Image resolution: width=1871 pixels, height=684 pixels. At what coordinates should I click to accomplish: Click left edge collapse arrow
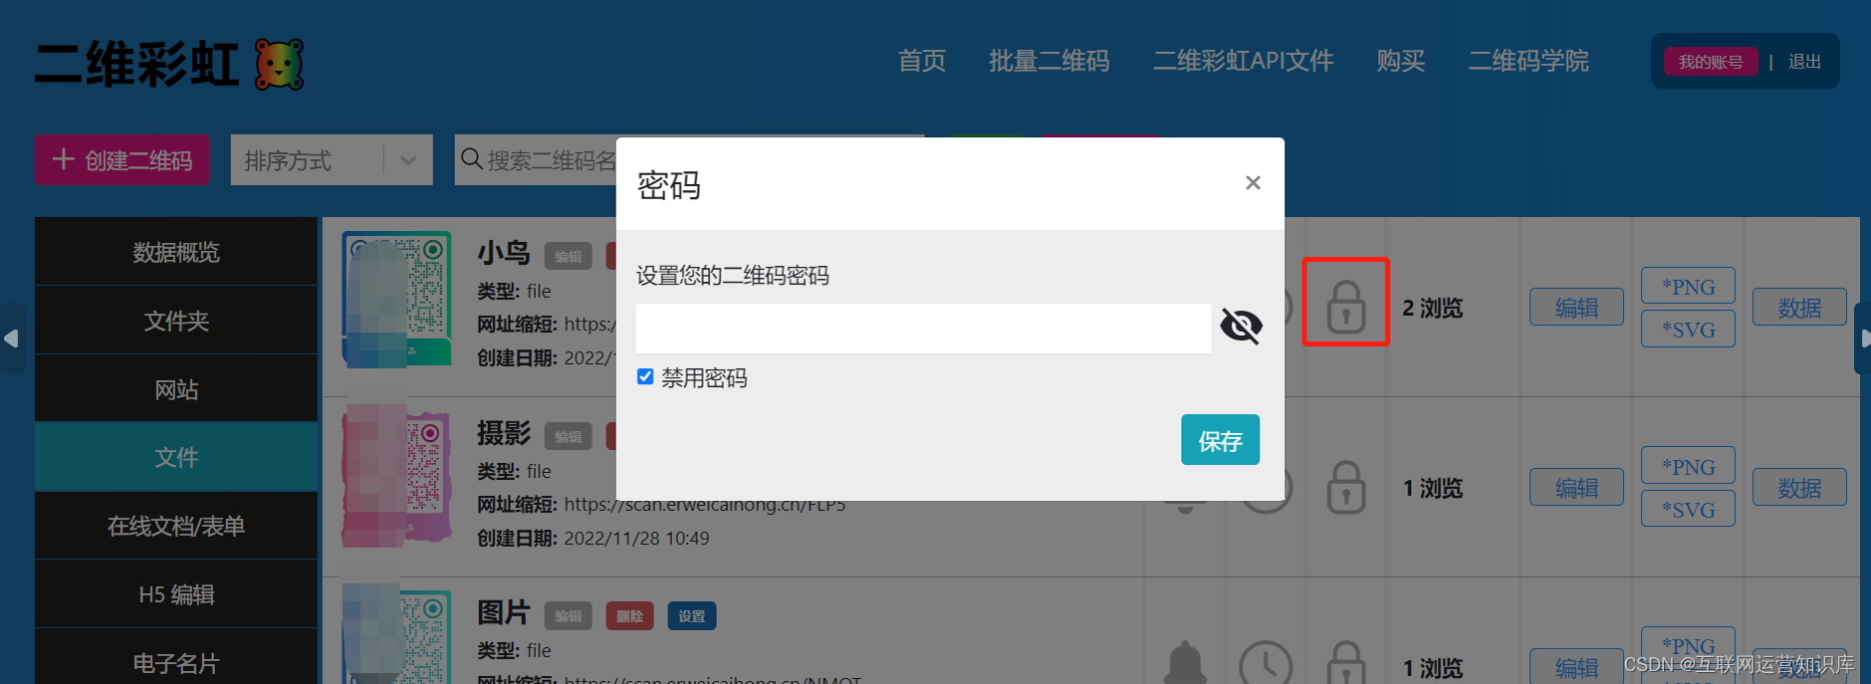[11, 339]
